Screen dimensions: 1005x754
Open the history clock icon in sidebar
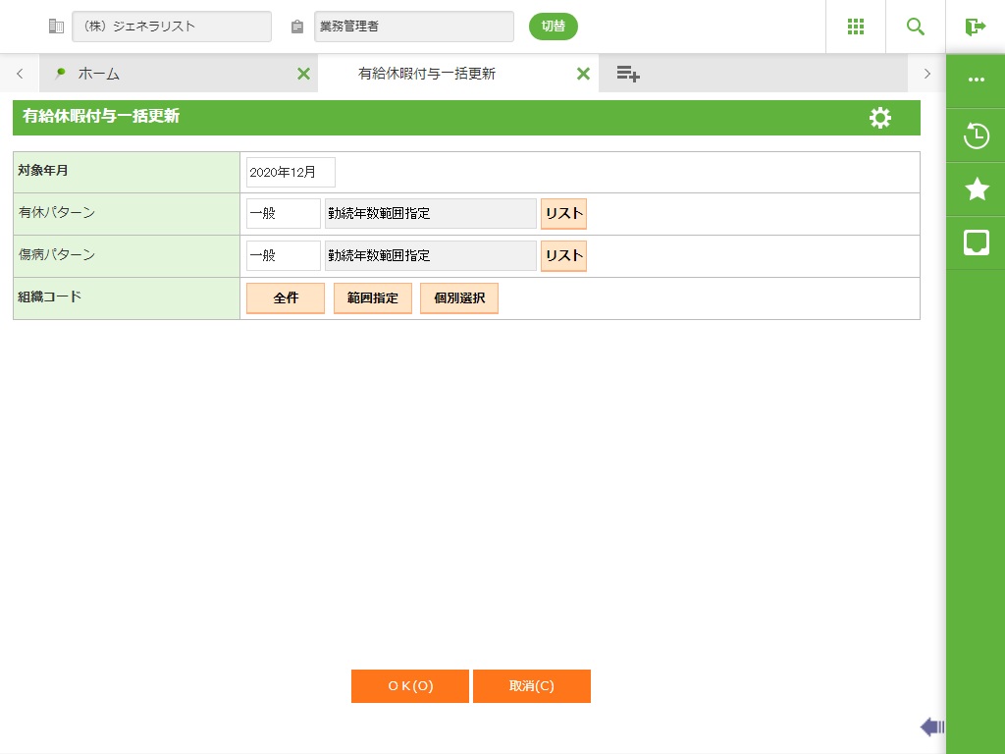coord(976,135)
